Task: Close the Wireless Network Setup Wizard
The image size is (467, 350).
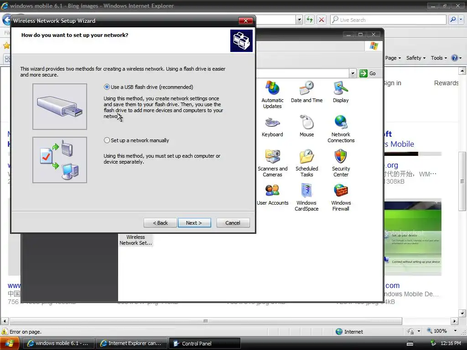Action: 246,21
